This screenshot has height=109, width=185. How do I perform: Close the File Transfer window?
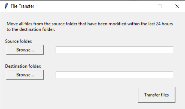(177, 6)
